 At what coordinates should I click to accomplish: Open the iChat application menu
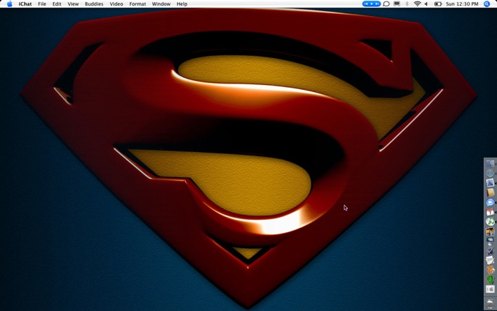(x=25, y=4)
